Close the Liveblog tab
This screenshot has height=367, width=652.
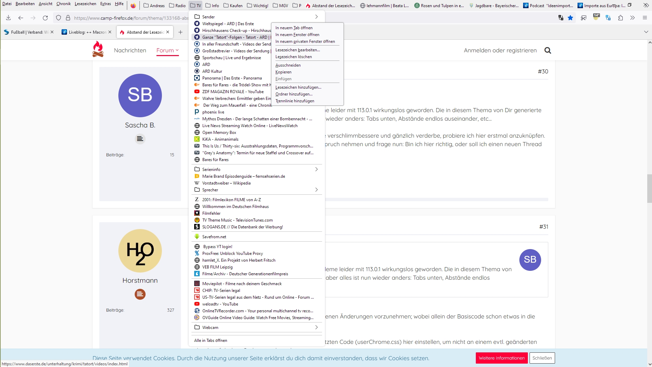click(x=110, y=32)
